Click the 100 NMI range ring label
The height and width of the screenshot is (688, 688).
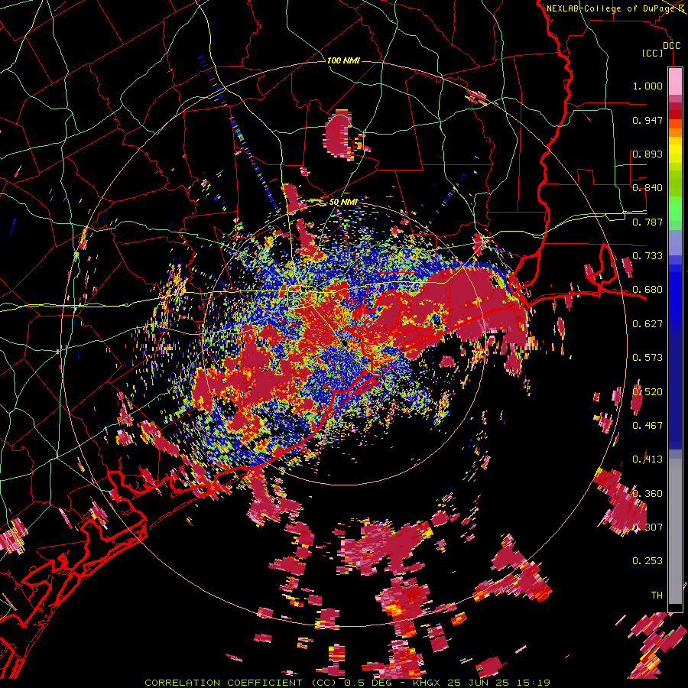(x=343, y=60)
